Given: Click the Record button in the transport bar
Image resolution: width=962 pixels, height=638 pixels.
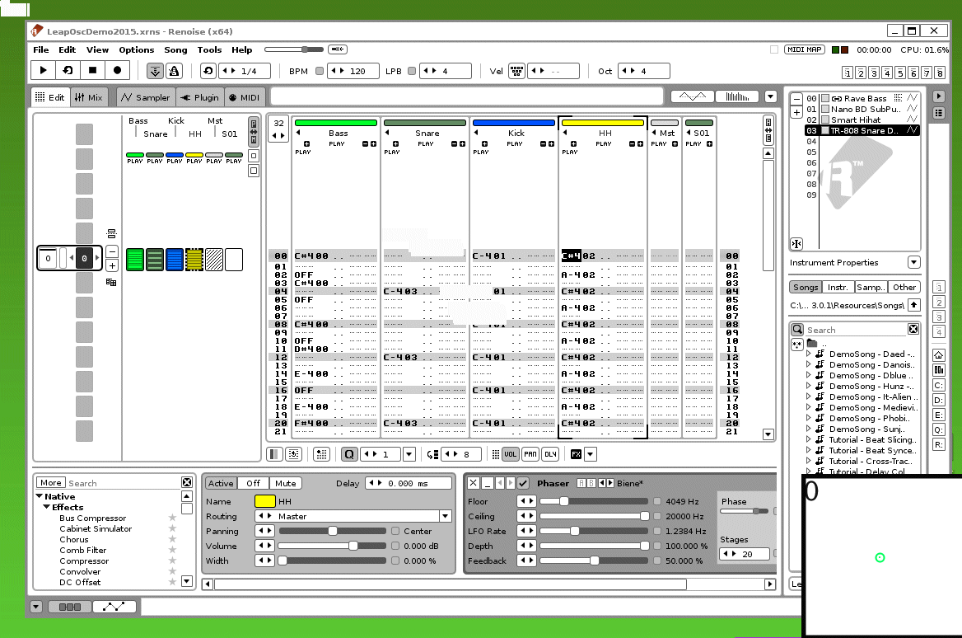Looking at the screenshot, I should [x=117, y=70].
